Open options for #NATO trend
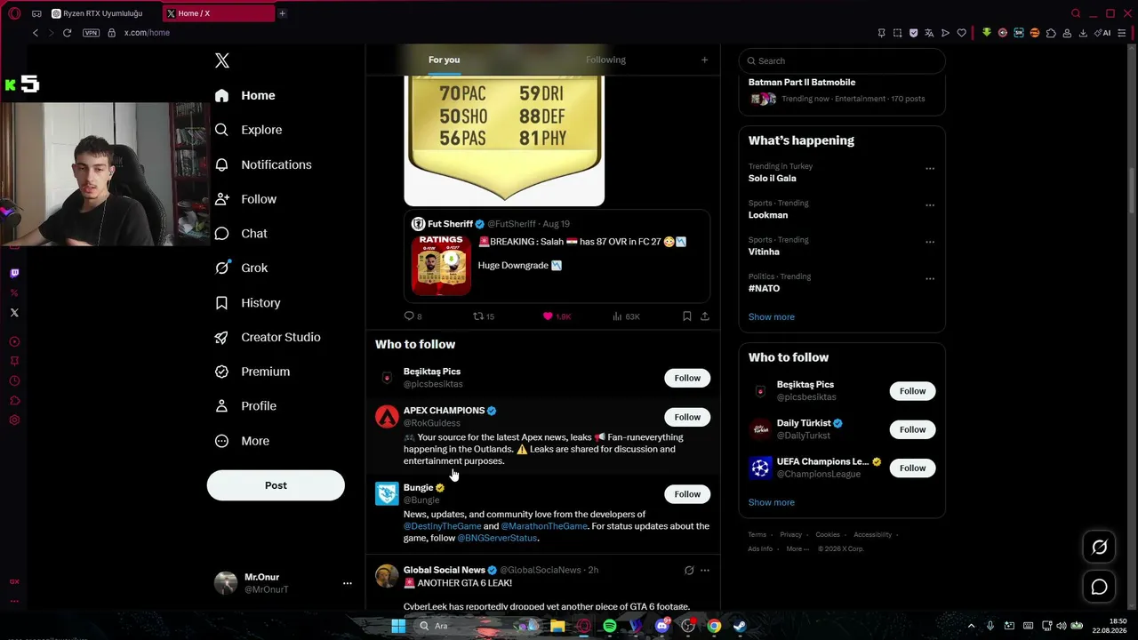 pyautogui.click(x=930, y=279)
